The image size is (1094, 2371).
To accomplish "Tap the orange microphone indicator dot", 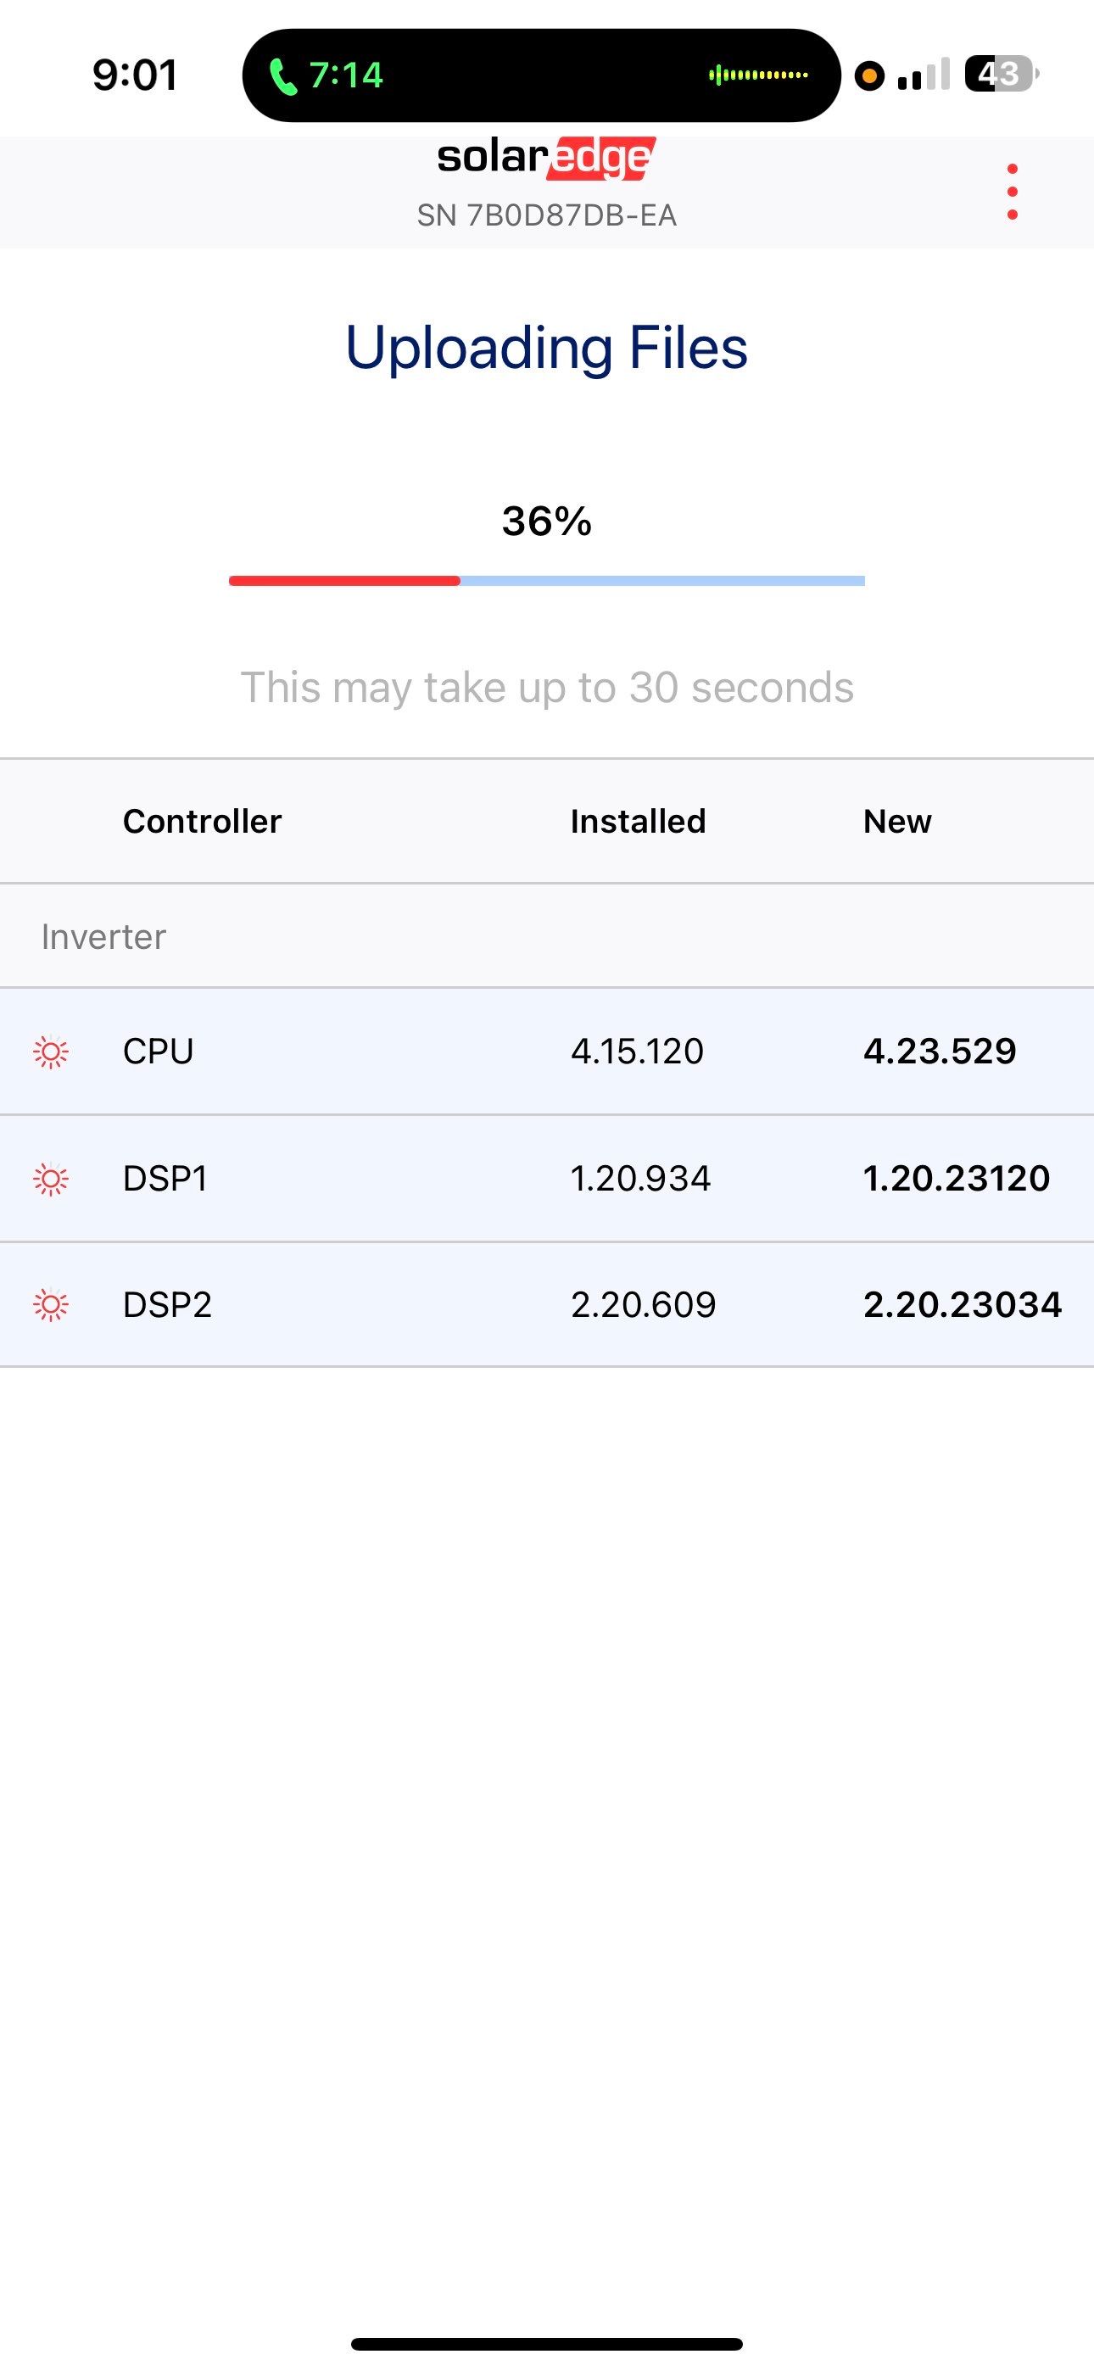I will tap(868, 75).
